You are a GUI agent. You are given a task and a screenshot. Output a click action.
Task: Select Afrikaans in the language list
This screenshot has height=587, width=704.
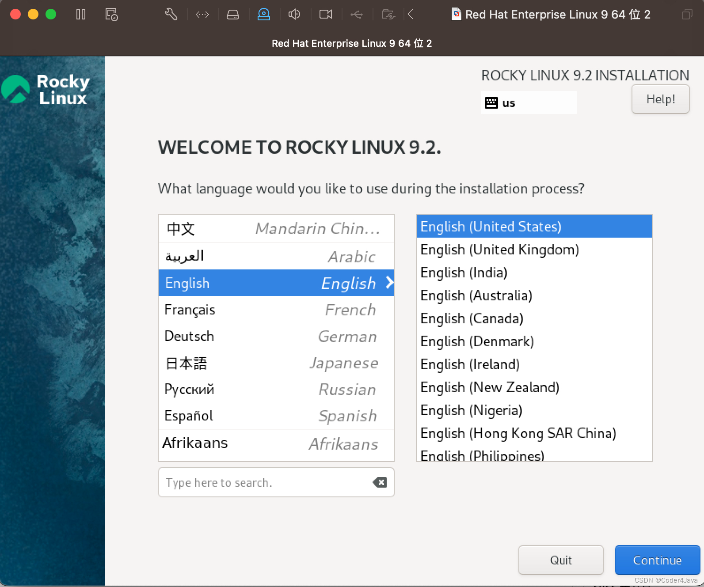(276, 443)
